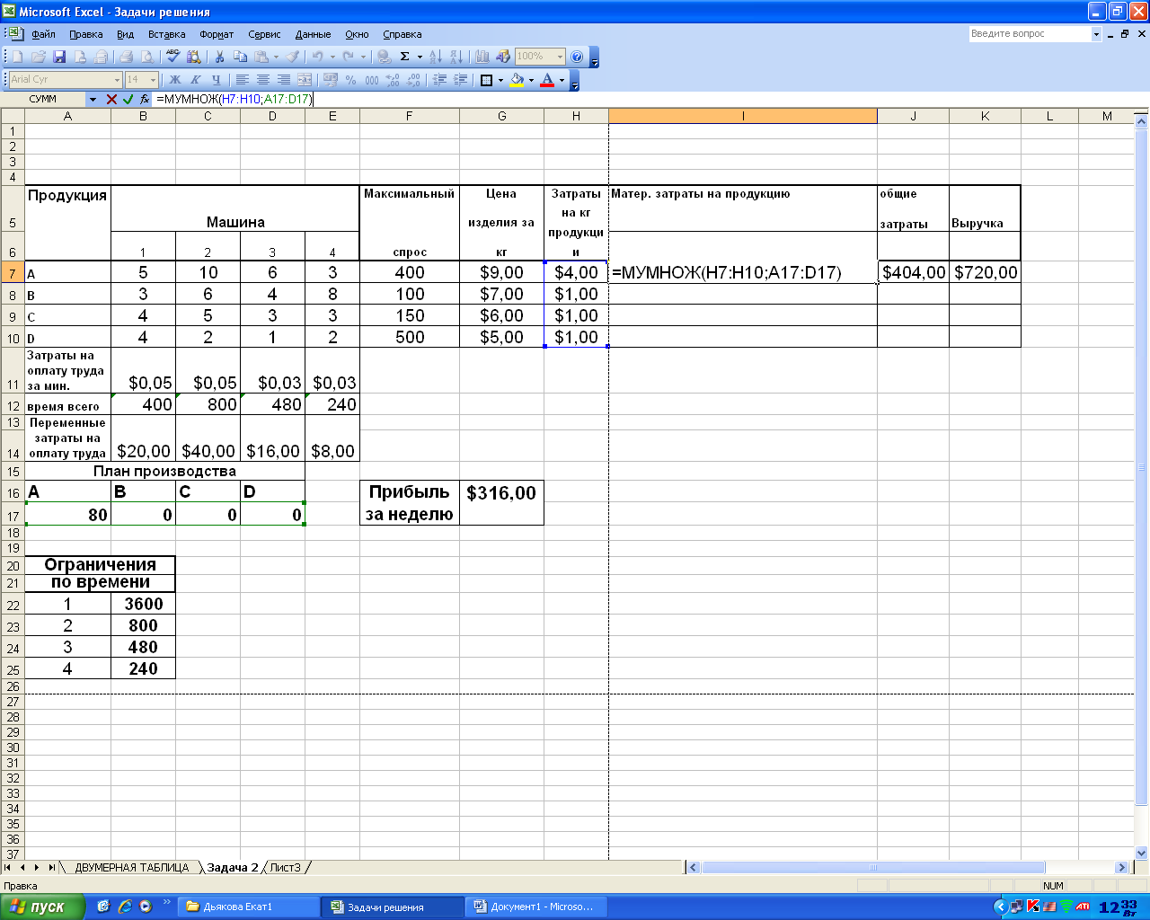Open the Font Color palette arrow
This screenshot has height=920, width=1150.
click(562, 80)
